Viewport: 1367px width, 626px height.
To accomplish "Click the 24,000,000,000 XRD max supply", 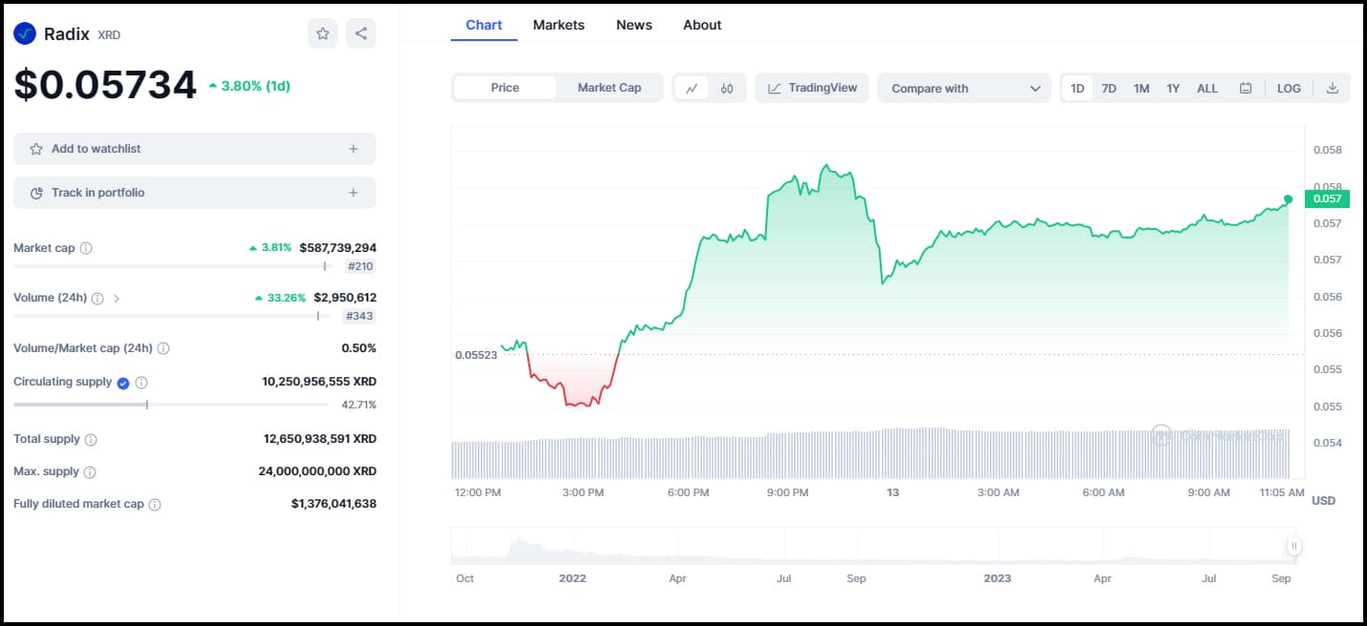I will pyautogui.click(x=317, y=471).
